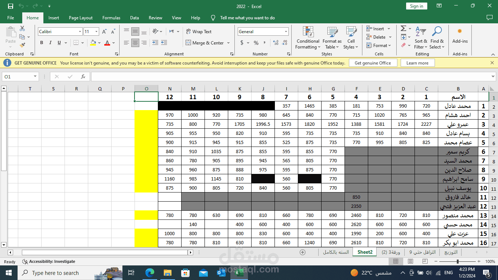The width and height of the screenshot is (498, 280).
Task: Expand the Name Box dropdown arrow
Action: click(35, 77)
